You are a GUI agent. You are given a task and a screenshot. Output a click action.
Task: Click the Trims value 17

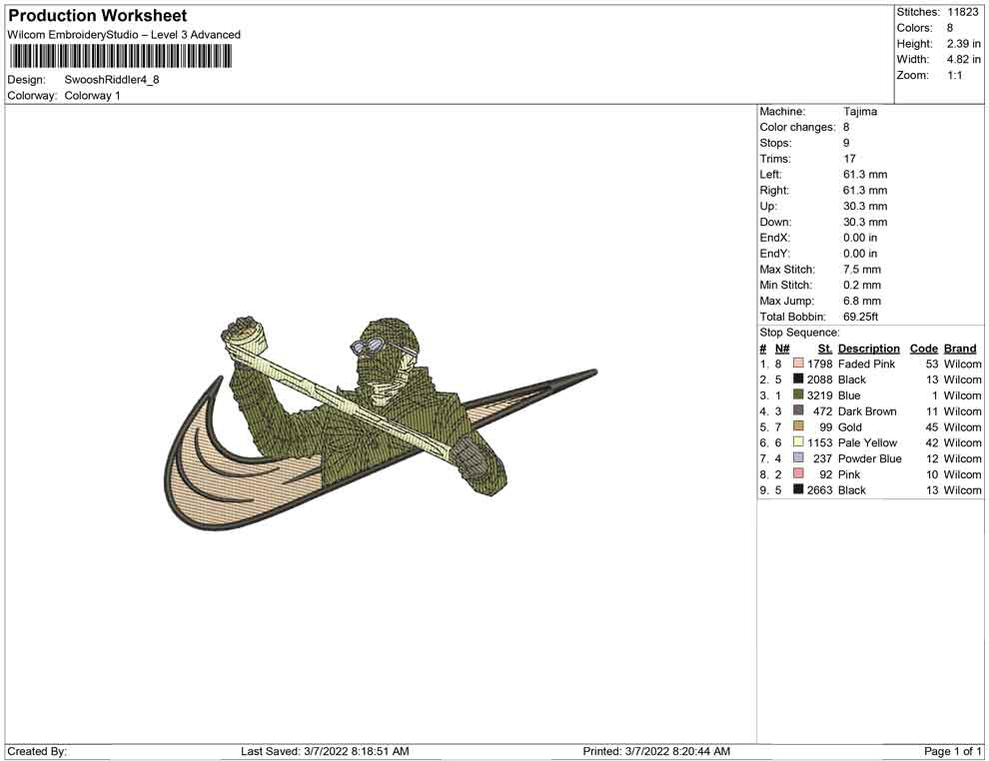point(849,159)
